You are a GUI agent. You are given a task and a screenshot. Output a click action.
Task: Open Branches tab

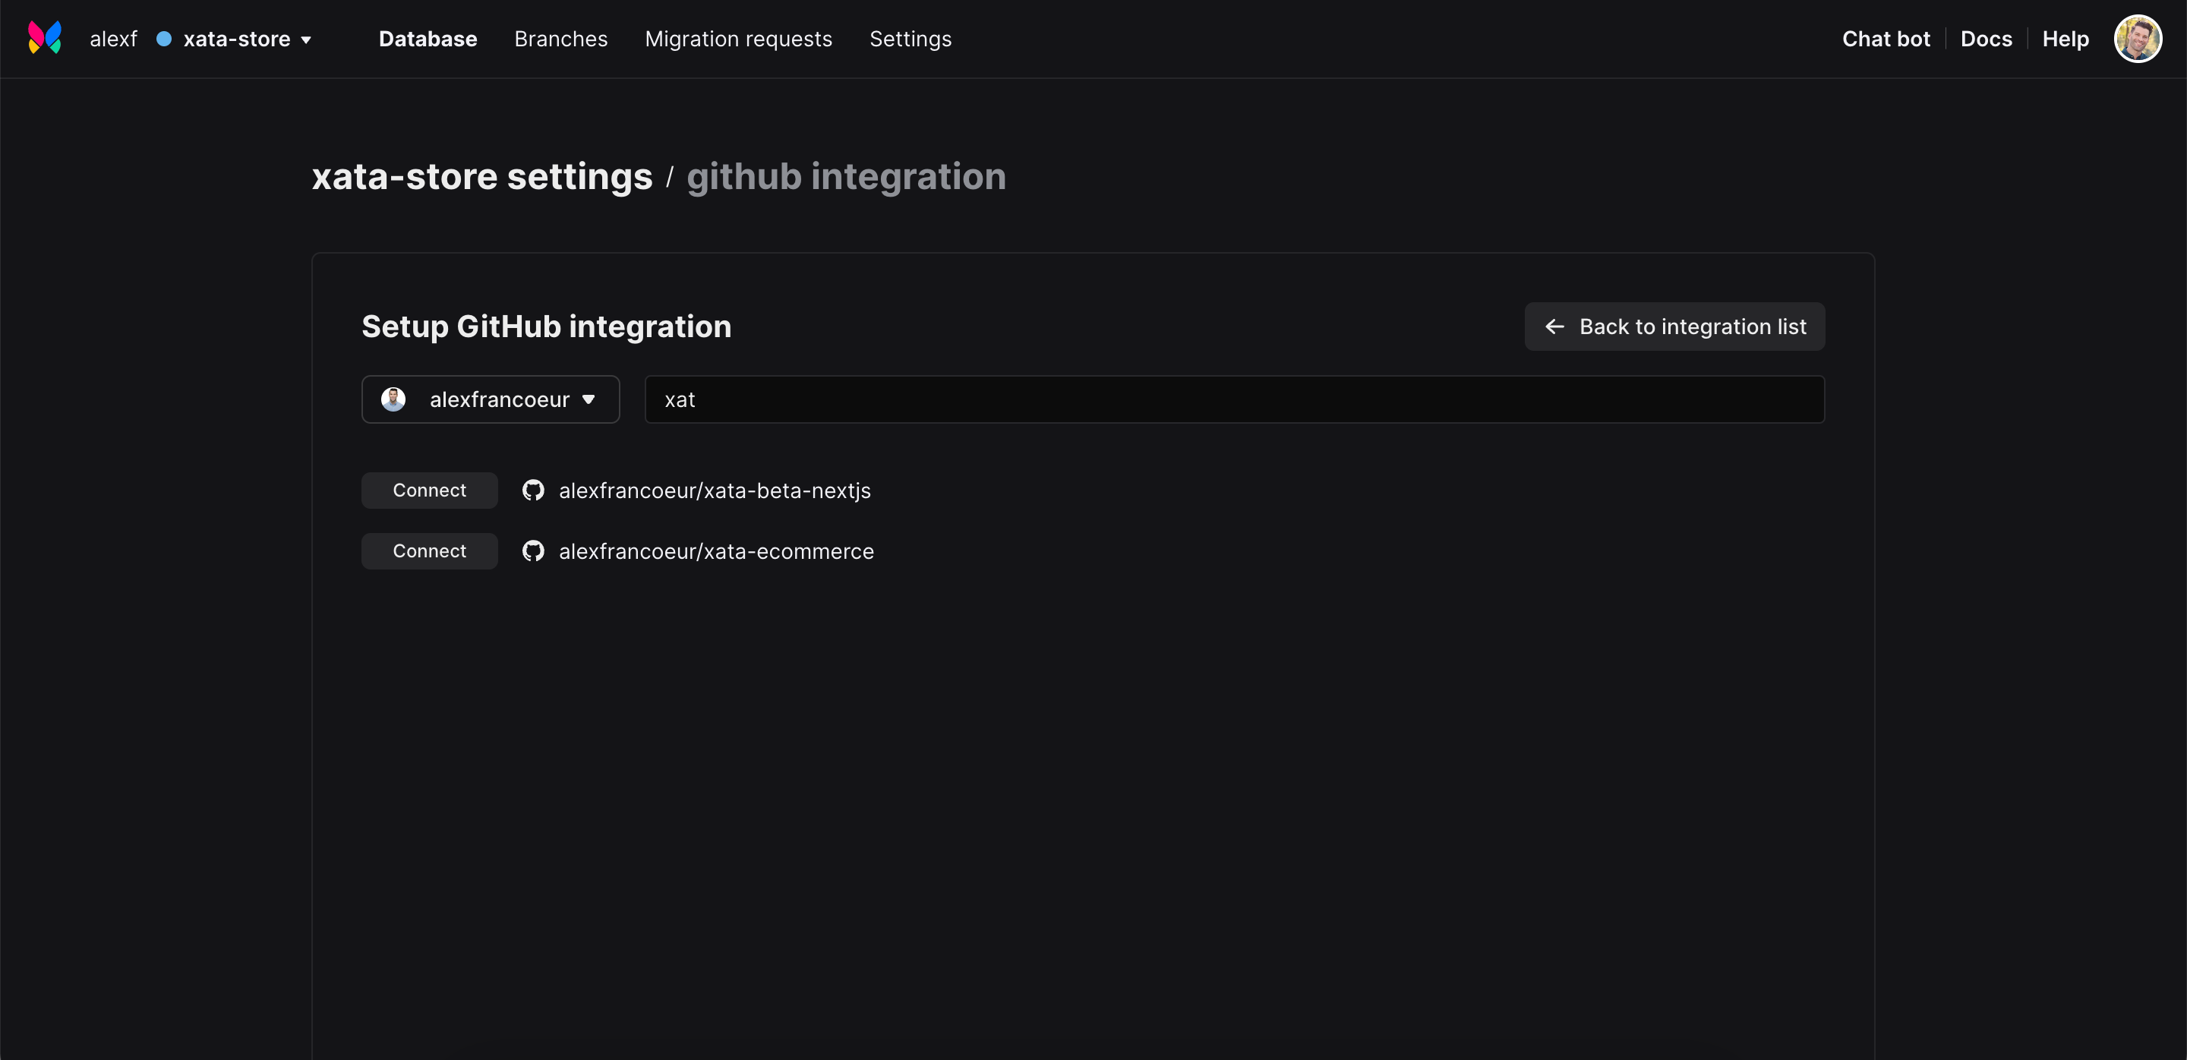(560, 39)
